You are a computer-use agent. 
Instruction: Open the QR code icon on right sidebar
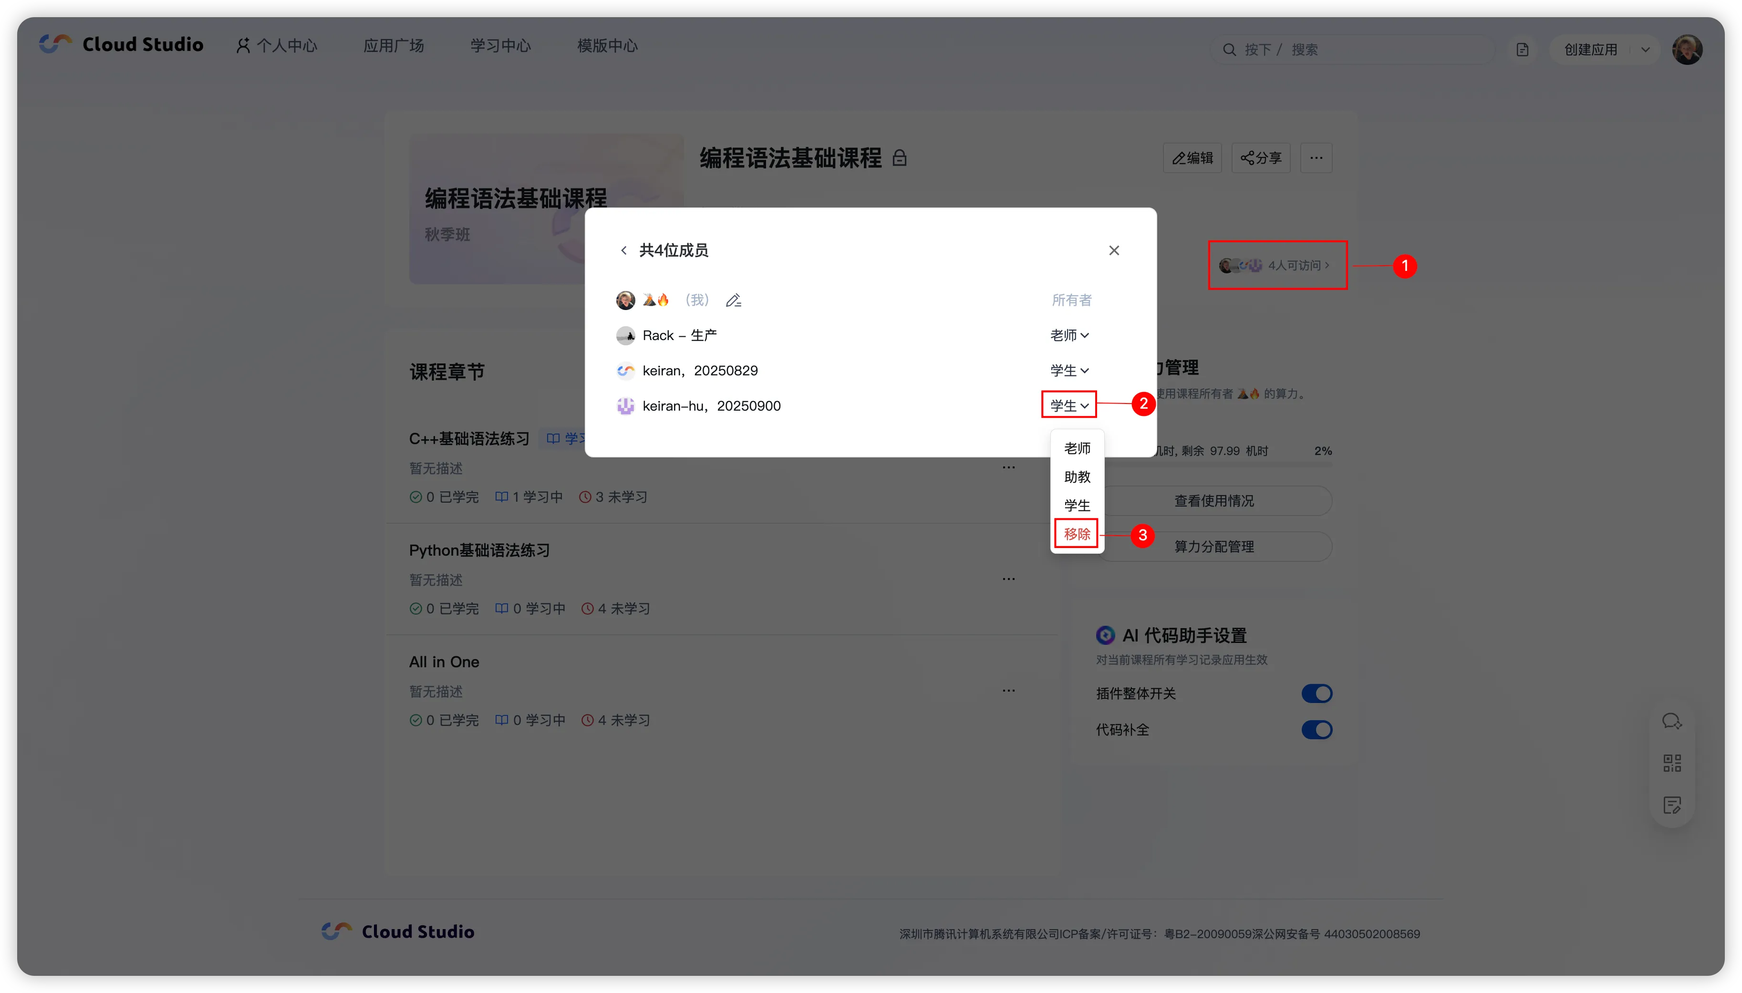pyautogui.click(x=1672, y=763)
